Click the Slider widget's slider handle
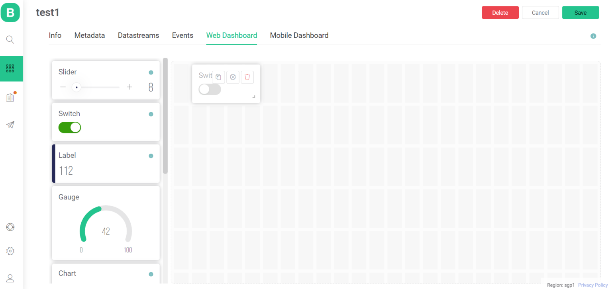 click(x=76, y=87)
